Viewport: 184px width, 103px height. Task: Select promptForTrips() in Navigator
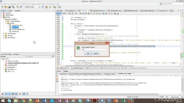tap(12, 65)
